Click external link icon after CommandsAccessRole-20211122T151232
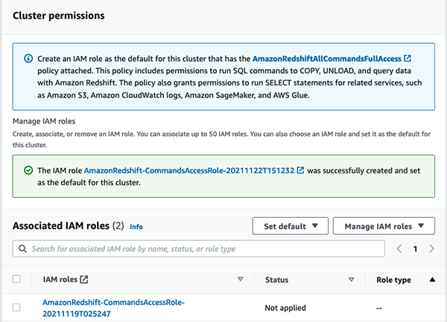447x322 pixels. click(299, 170)
